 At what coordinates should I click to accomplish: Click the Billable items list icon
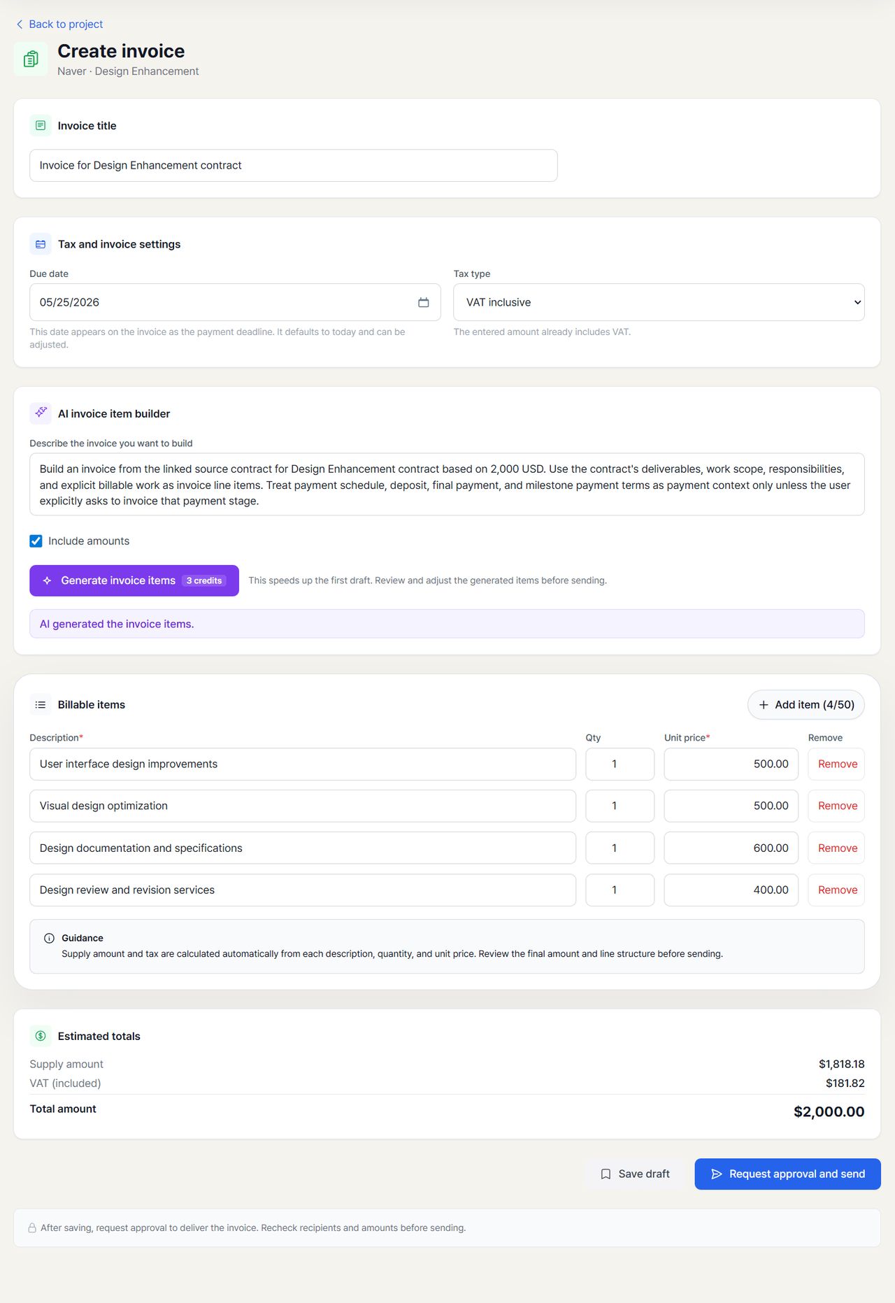point(41,704)
